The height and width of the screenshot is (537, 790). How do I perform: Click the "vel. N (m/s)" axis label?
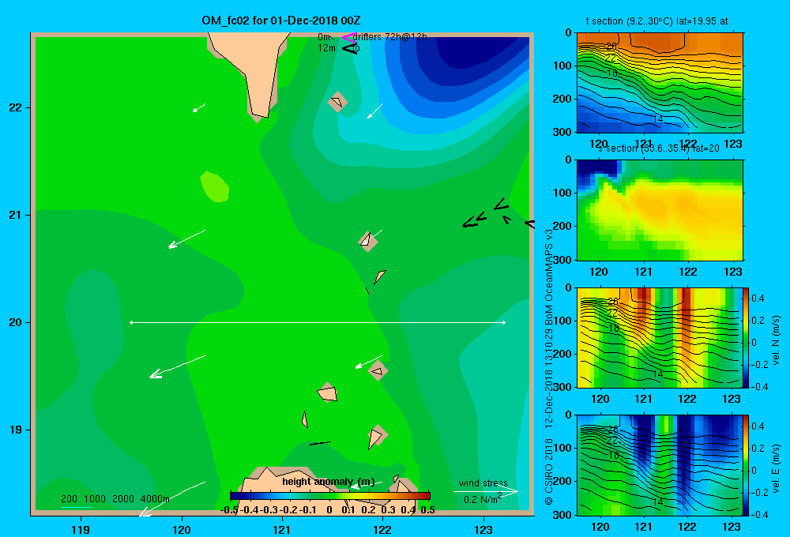[x=776, y=340]
